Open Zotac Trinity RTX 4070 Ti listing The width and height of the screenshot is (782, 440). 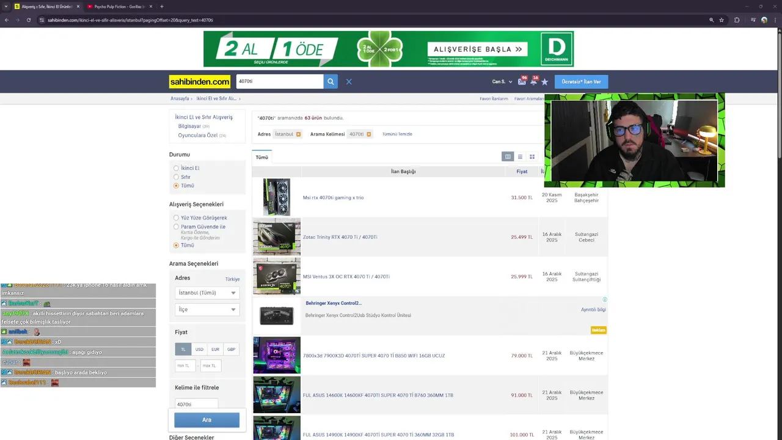pos(340,237)
